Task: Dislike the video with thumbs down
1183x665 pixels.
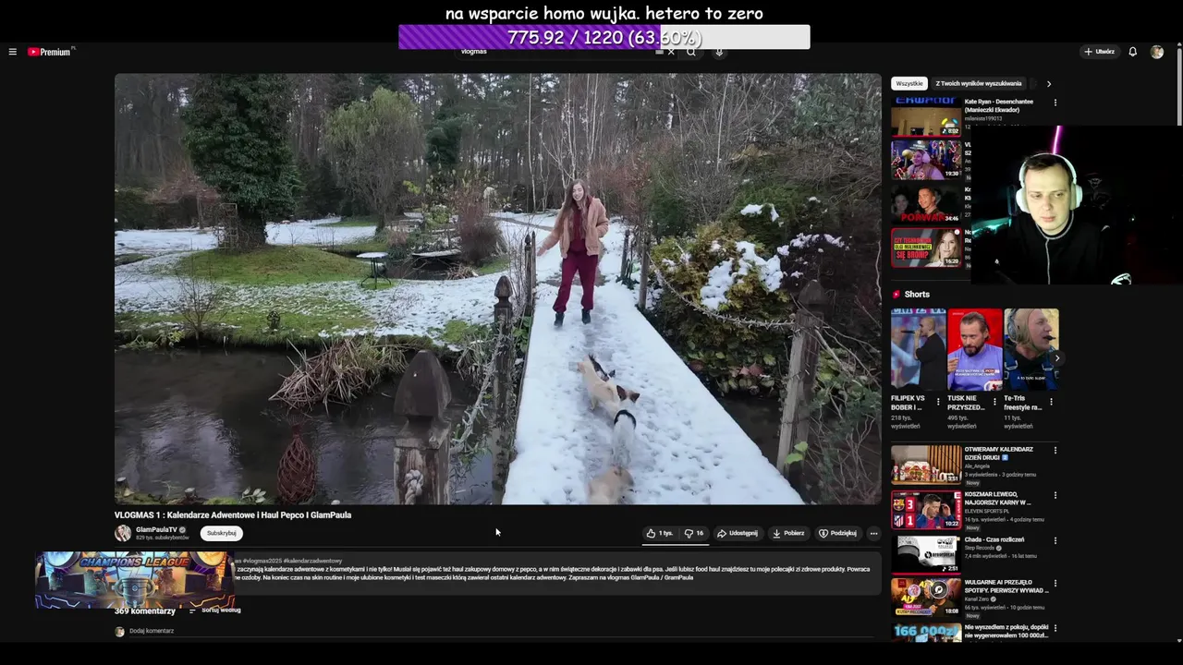Action: pos(694,533)
